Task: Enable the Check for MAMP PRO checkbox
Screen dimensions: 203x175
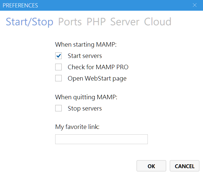Action: point(58,67)
